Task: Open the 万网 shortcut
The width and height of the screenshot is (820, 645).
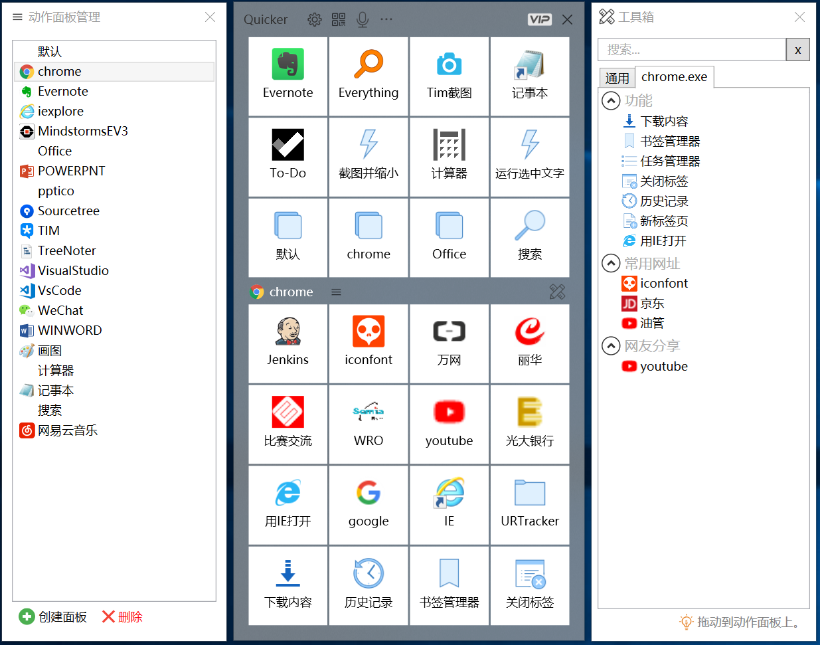Action: tap(449, 343)
